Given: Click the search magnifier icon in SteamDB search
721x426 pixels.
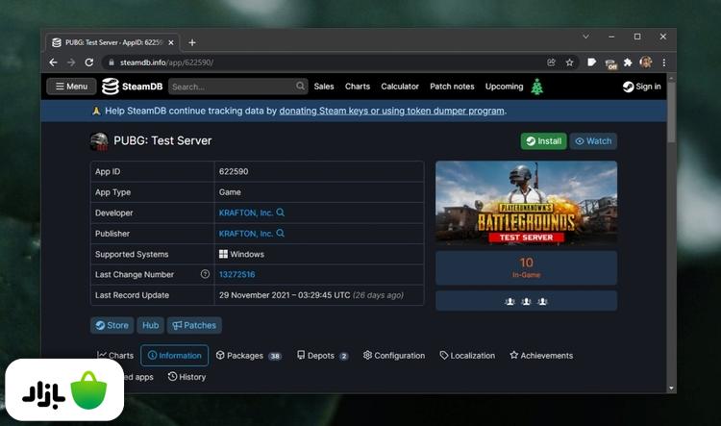Looking at the screenshot, I should (299, 87).
